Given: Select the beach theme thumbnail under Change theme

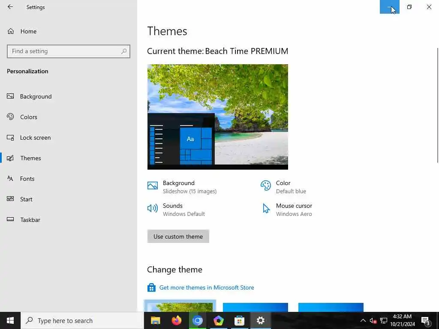Looking at the screenshot, I should 180,307.
